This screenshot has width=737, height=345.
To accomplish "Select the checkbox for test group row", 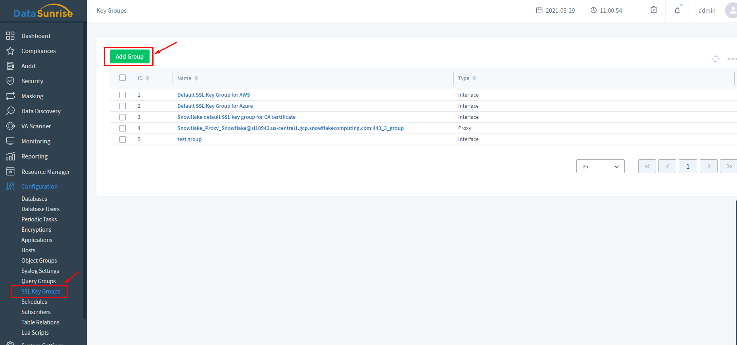I will 123,139.
